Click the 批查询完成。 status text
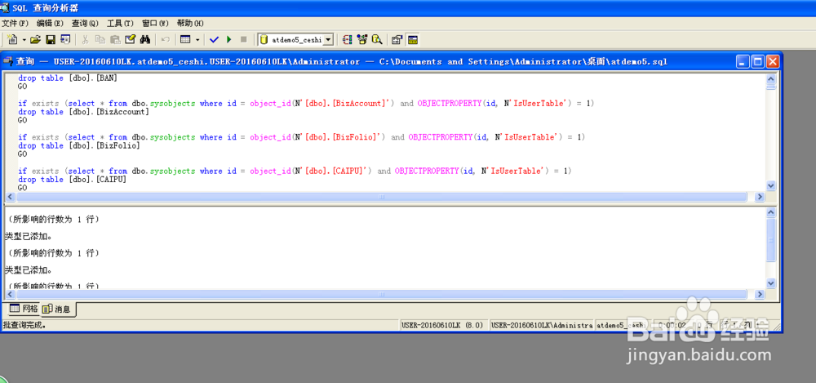Screen dimensions: 816x383 (25, 325)
